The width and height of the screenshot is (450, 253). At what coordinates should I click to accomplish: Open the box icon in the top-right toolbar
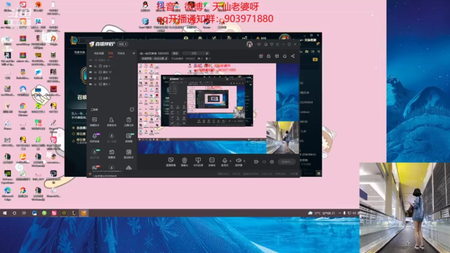[x=277, y=56]
